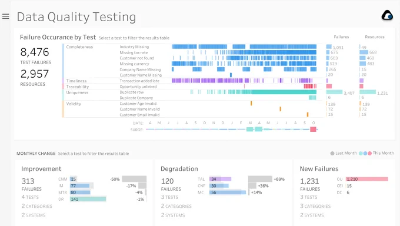Click the TAL degradation bar showing 34
The width and height of the screenshot is (400, 226).
[x=220, y=179]
